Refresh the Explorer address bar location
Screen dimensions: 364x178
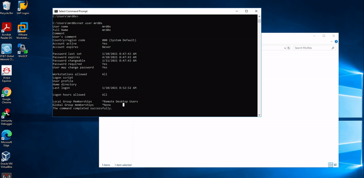(x=288, y=48)
